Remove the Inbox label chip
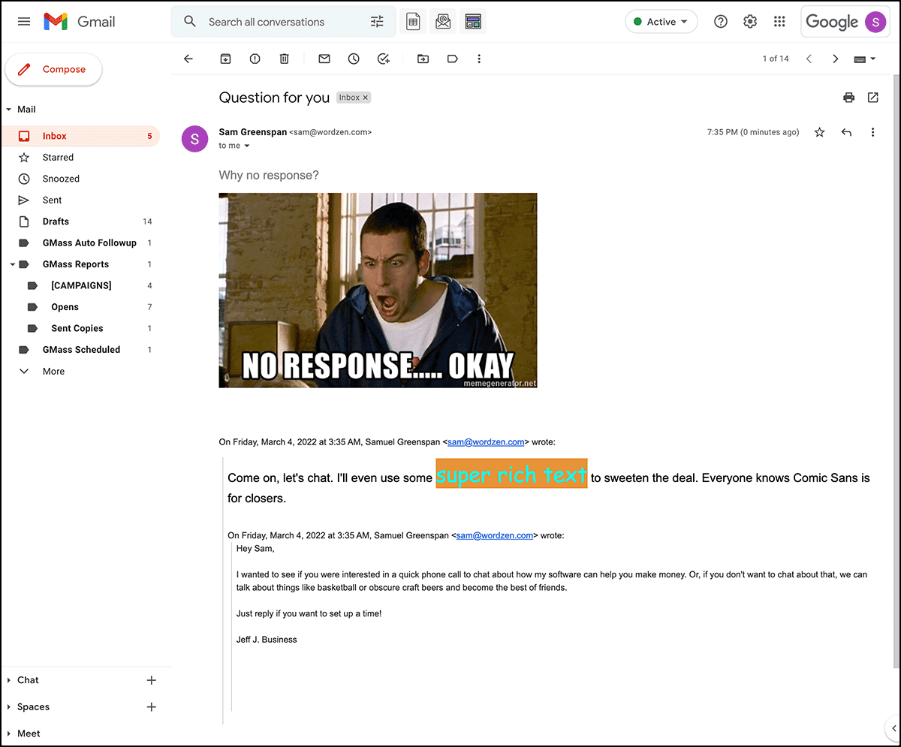Screen dimensions: 901x747 click(x=366, y=98)
